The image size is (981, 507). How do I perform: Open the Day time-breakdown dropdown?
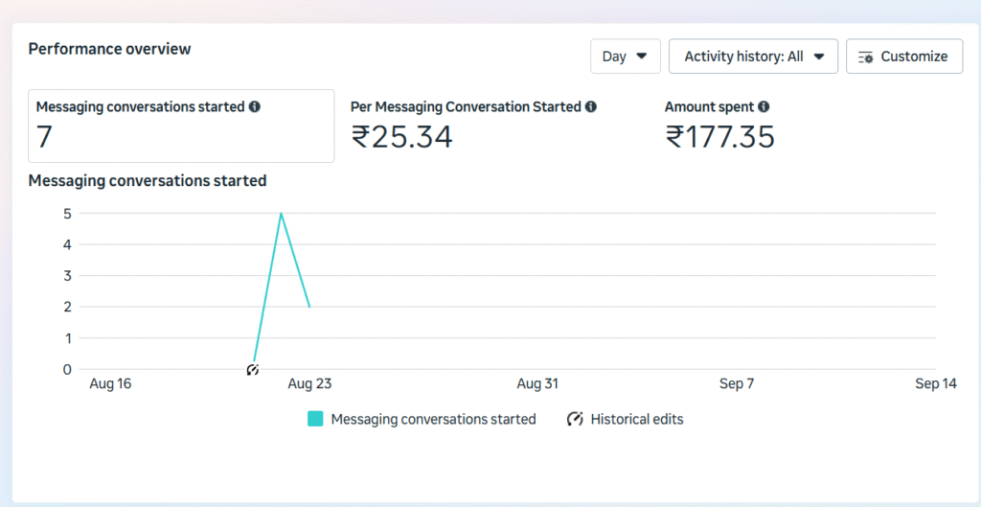[625, 57]
